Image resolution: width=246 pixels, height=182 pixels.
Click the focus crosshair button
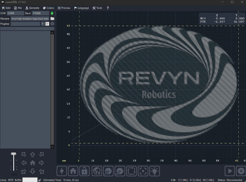tap(143, 171)
